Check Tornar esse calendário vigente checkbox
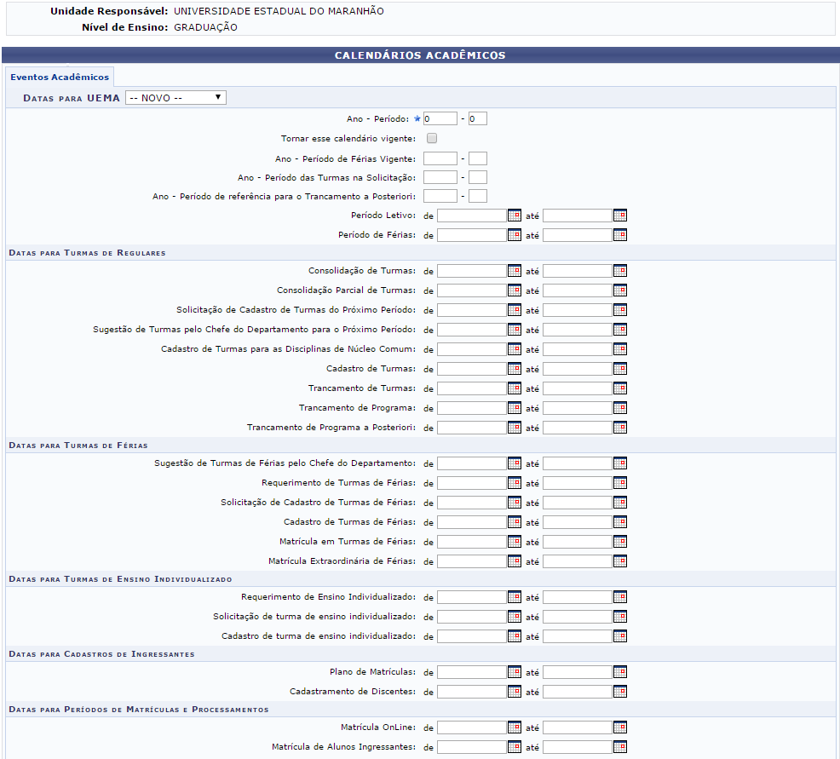Image resolution: width=840 pixels, height=759 pixels. (x=432, y=138)
